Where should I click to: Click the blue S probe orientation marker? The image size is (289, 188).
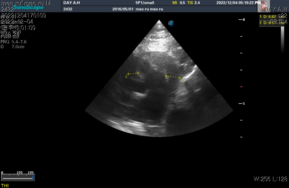pos(171,23)
